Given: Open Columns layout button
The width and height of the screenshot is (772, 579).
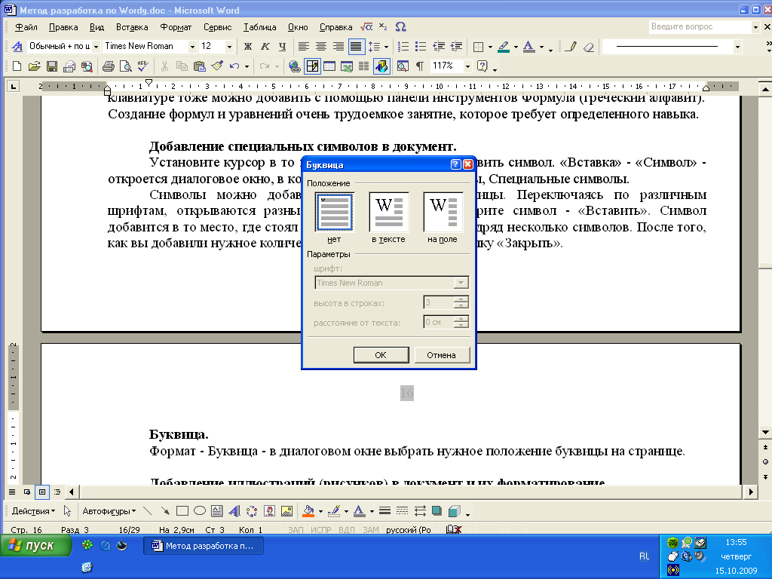Looking at the screenshot, I should pos(364,66).
